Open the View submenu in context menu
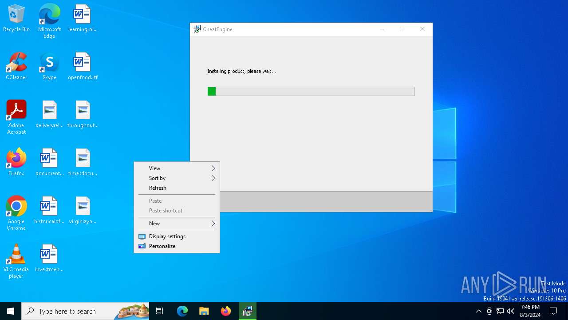 coord(177,168)
